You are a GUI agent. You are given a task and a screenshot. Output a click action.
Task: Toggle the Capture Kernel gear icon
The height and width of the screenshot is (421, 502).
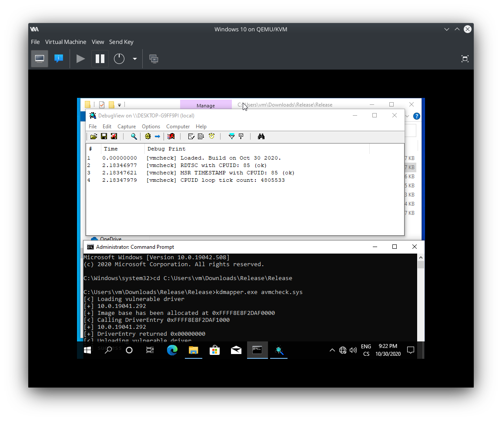coord(147,137)
